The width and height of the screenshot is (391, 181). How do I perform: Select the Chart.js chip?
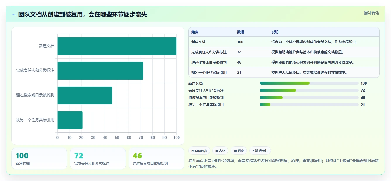pos(199,151)
